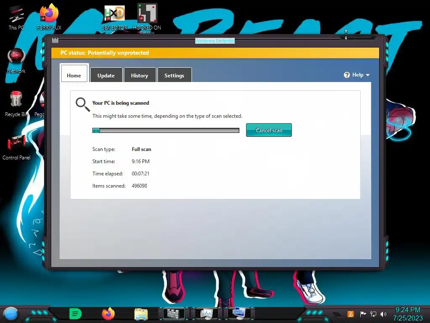Expand the Help dropdown arrow
Image resolution: width=430 pixels, height=323 pixels.
[368, 75]
